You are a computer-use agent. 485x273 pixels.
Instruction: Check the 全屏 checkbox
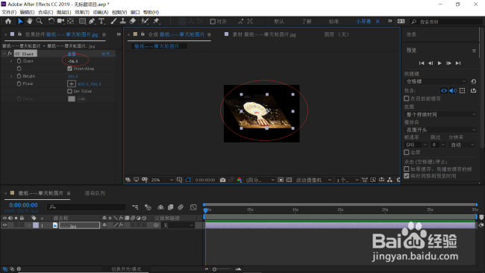tap(407, 152)
